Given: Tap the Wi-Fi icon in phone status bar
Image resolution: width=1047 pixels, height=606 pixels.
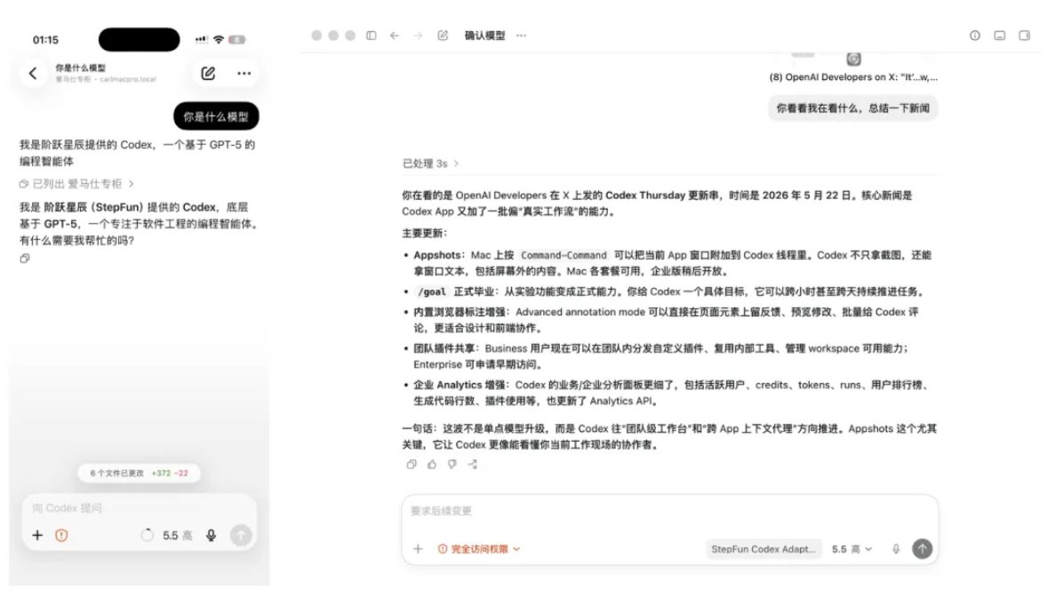Looking at the screenshot, I should tap(219, 39).
